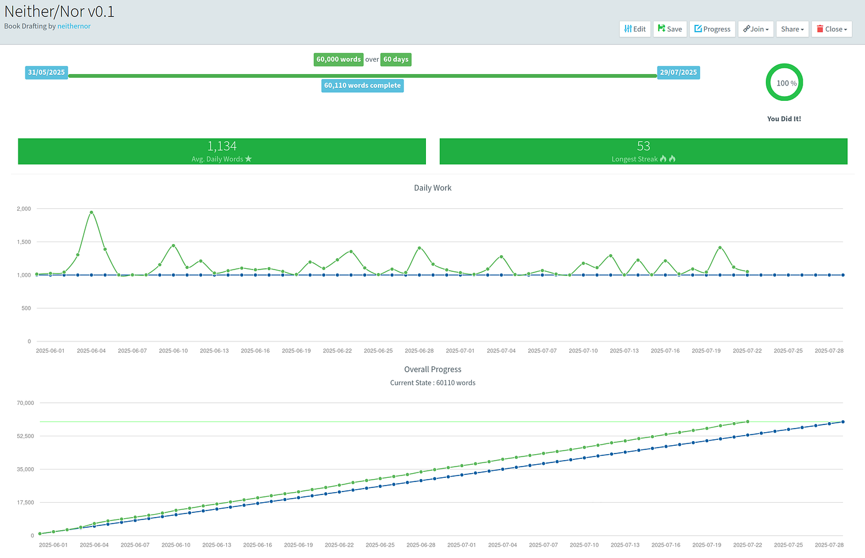Click the 53 Longest Streak panel

pos(643,151)
